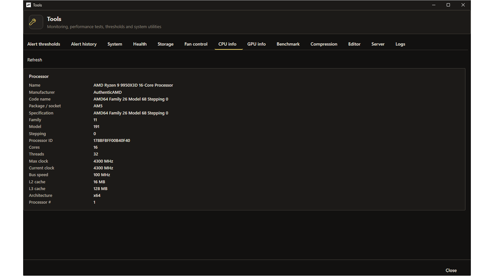Click the Stepping row label
This screenshot has height=278, width=494.
(x=37, y=134)
